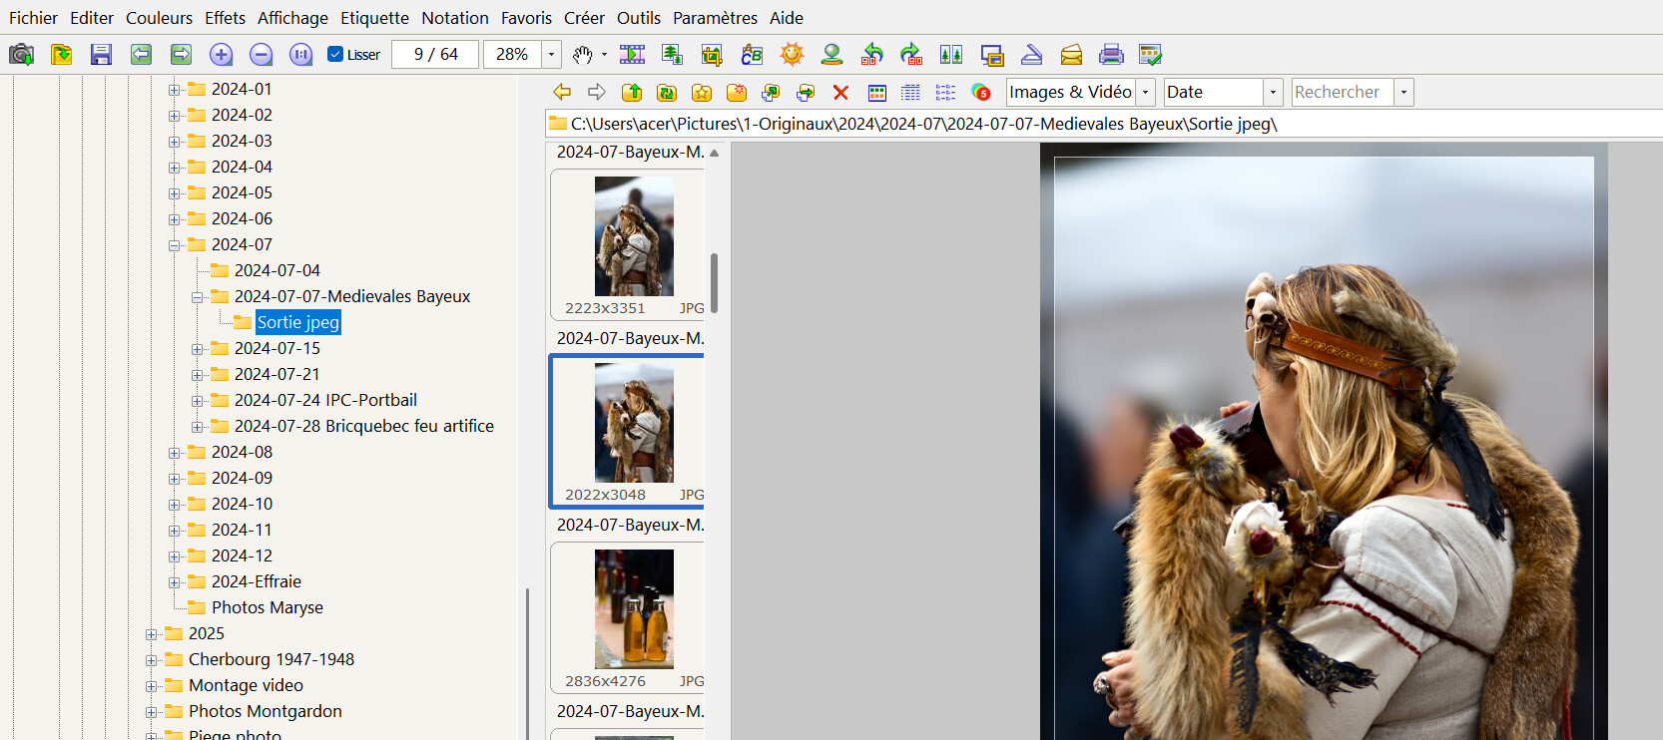Select the bottles thumbnail 2836x4276
This screenshot has height=740, width=1663.
(634, 608)
